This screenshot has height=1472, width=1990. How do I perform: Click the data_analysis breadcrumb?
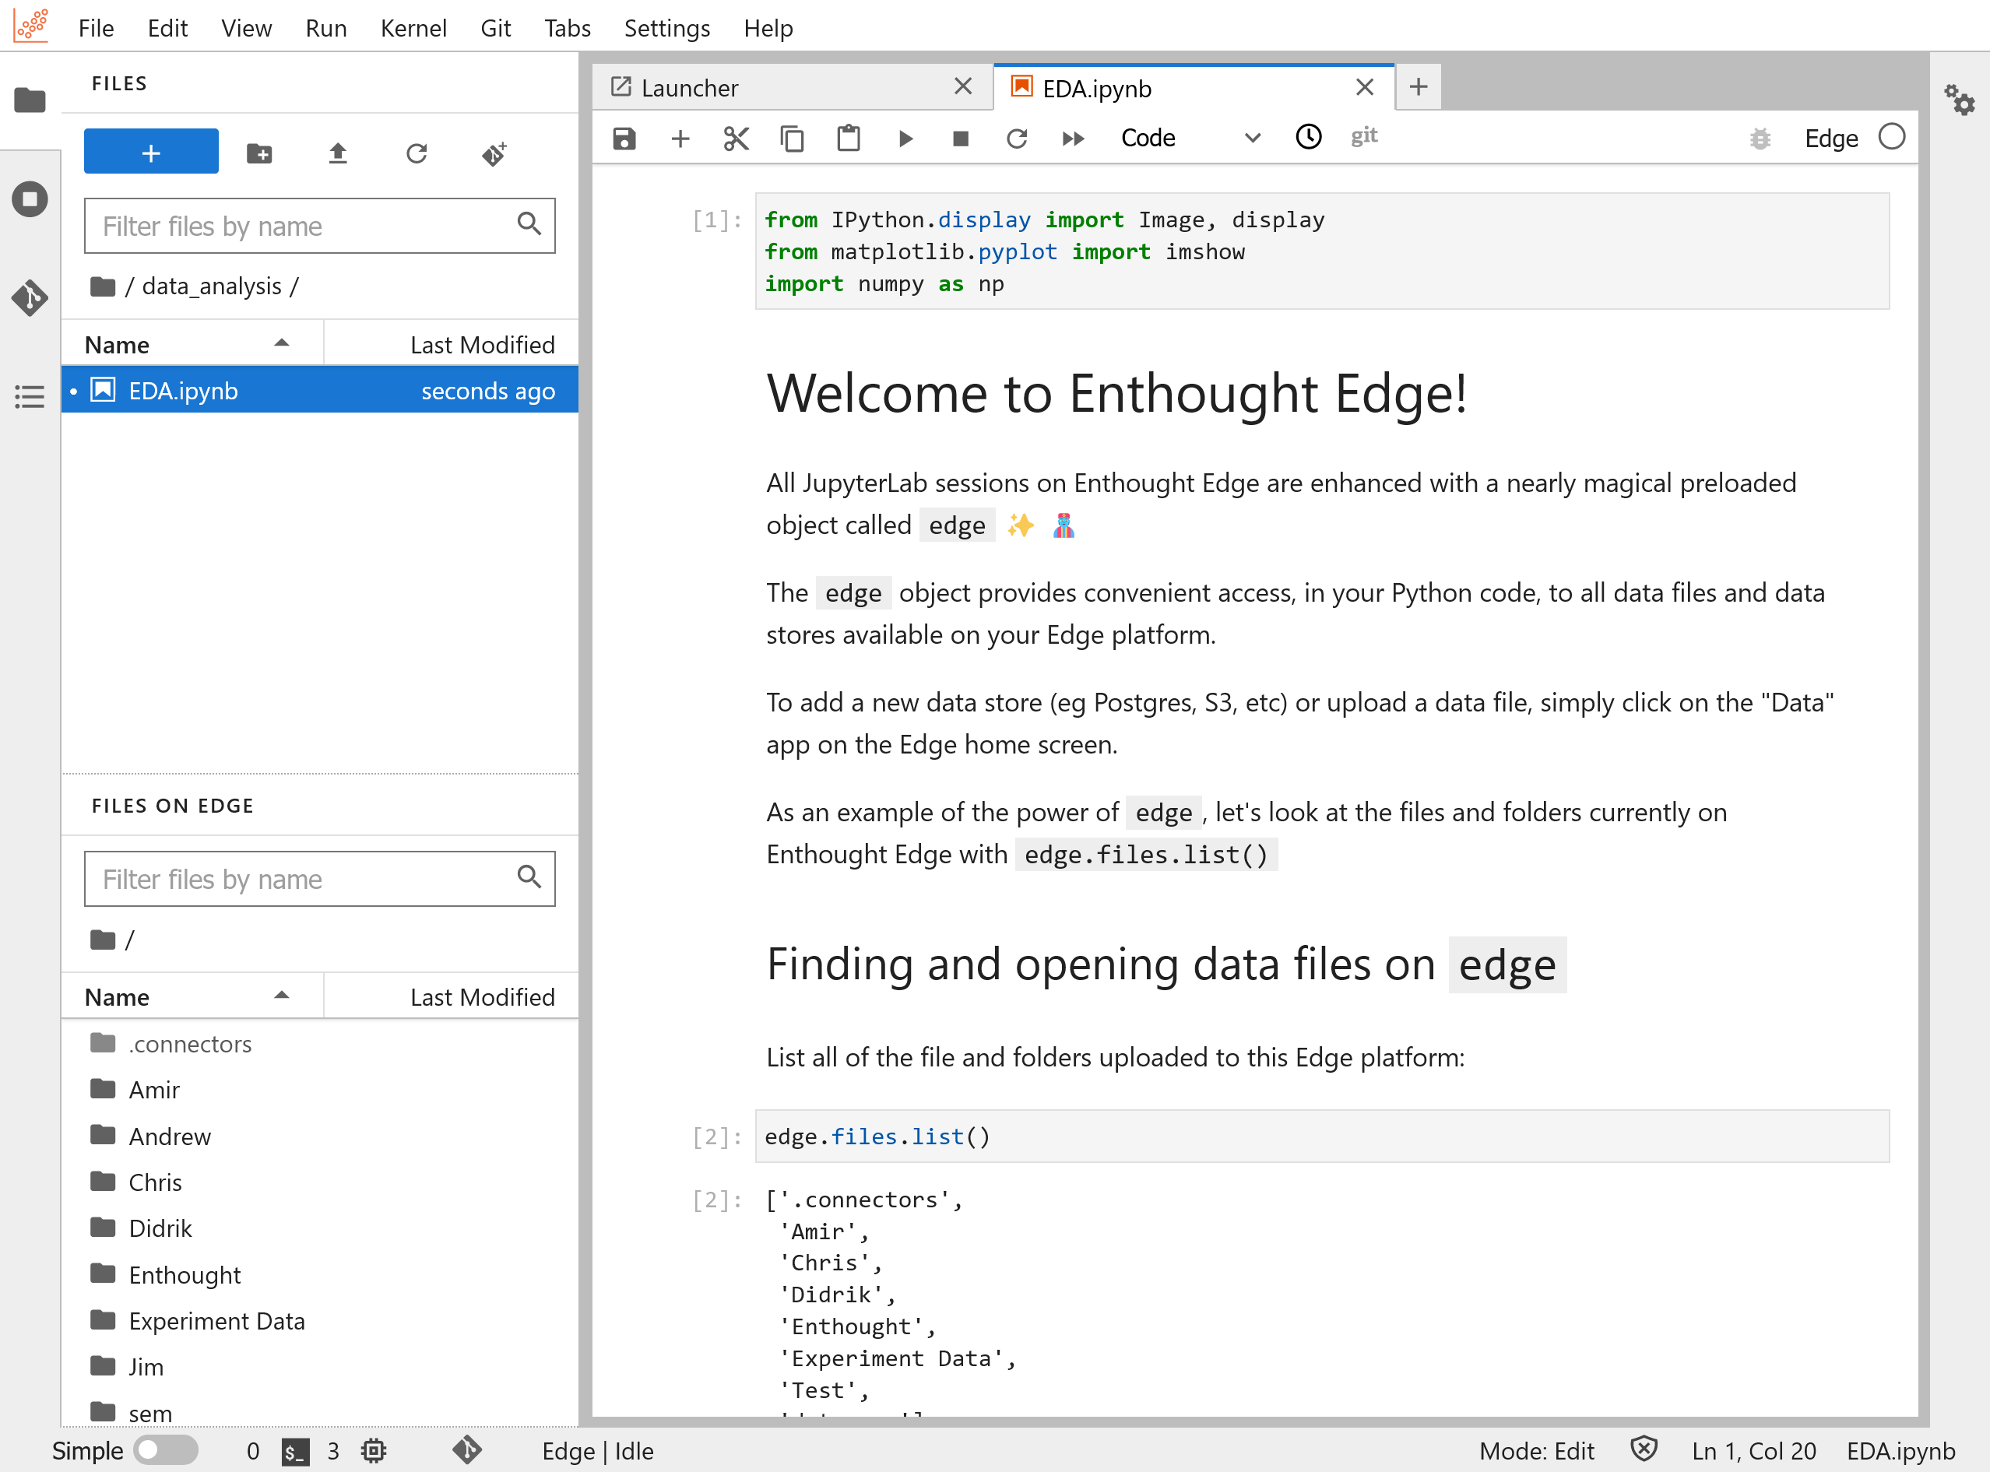point(212,286)
